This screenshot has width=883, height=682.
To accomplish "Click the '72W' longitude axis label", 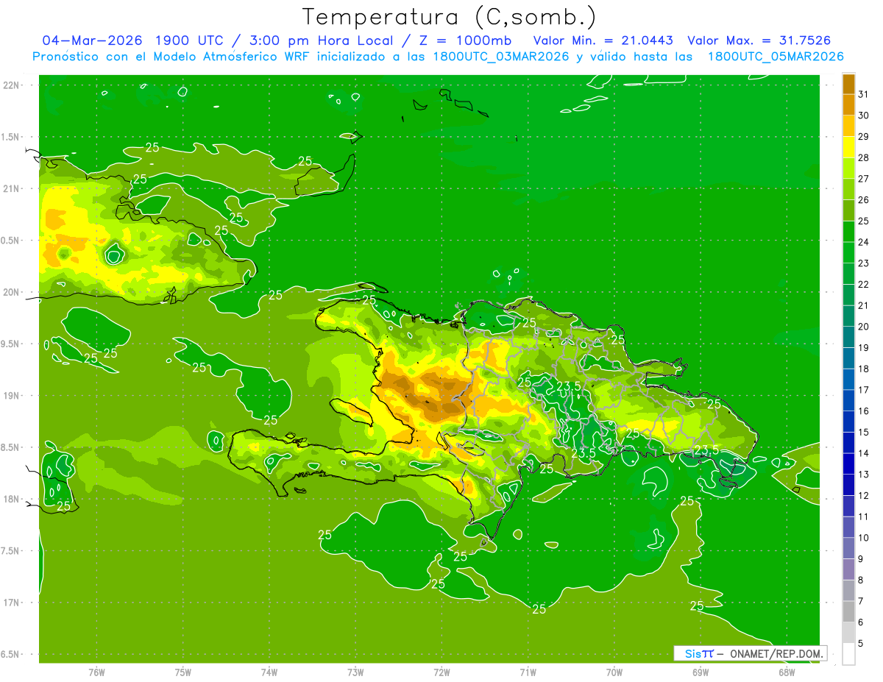I will point(442,672).
